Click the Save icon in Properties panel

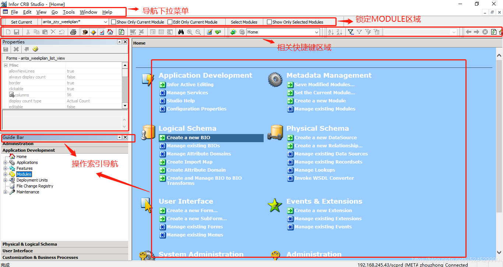coord(6,49)
